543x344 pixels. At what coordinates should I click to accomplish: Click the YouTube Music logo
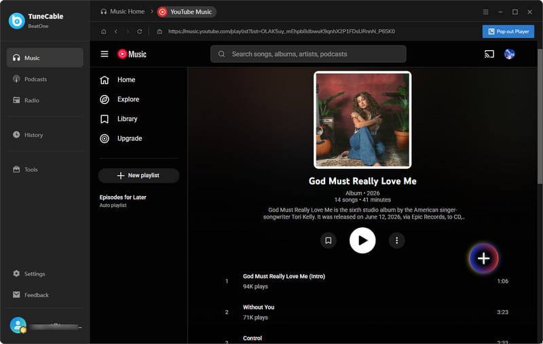pos(132,54)
